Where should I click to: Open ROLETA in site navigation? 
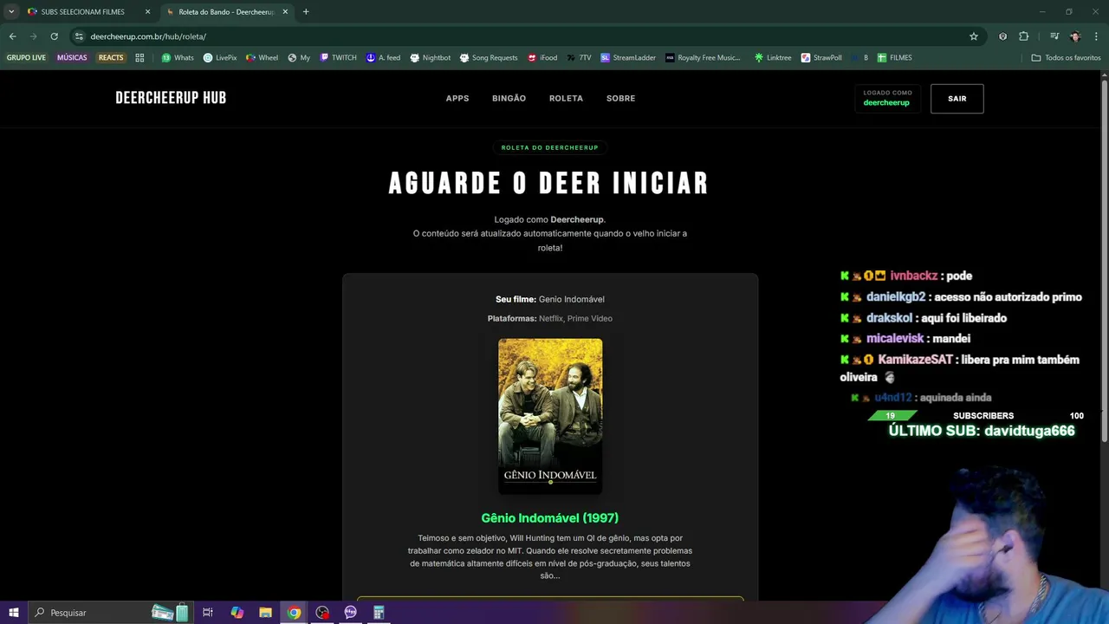point(566,99)
